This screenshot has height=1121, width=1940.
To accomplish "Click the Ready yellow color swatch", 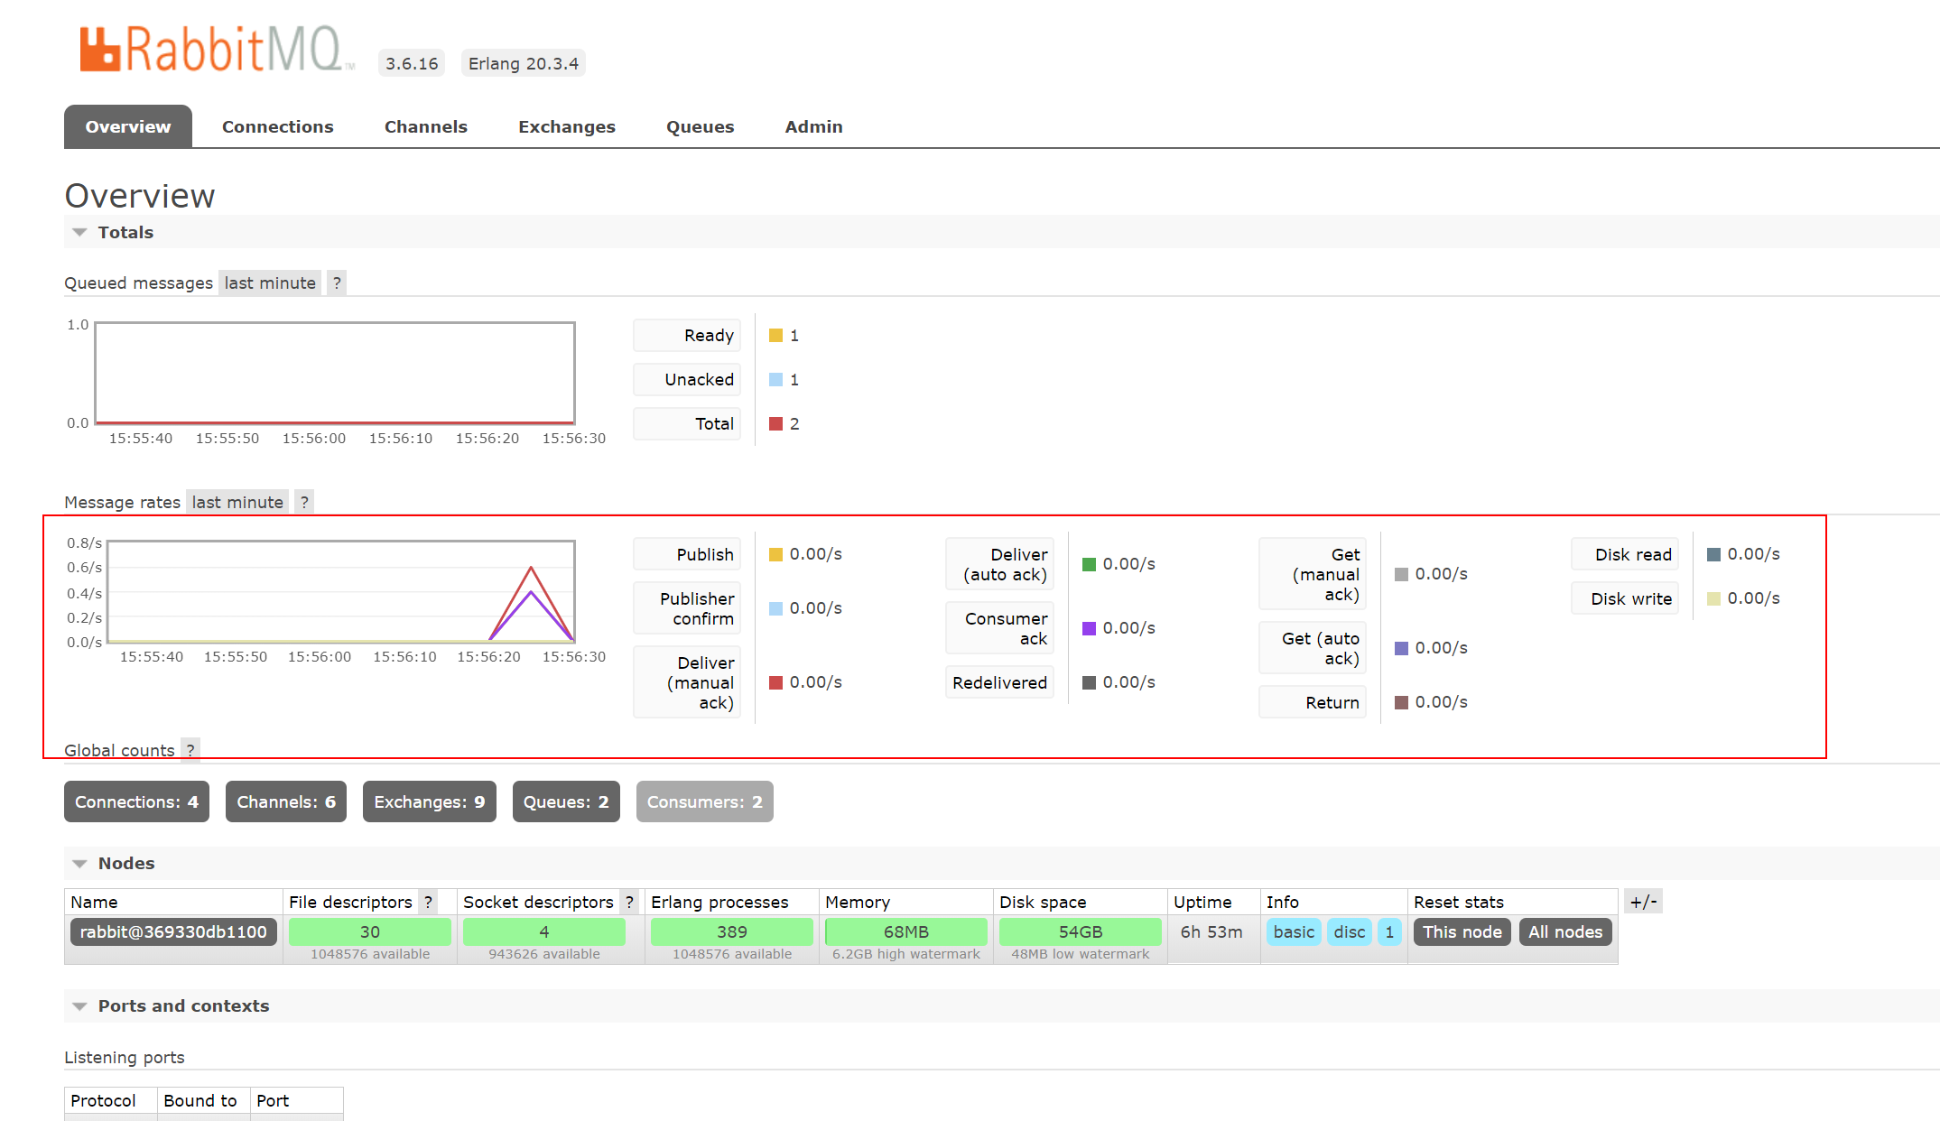I will tap(775, 336).
